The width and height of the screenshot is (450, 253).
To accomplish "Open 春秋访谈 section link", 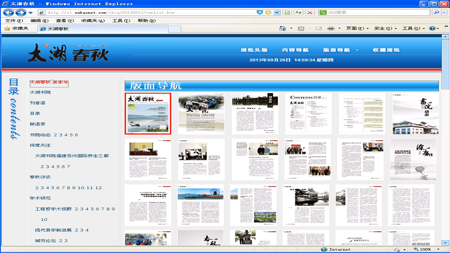I will (x=40, y=177).
